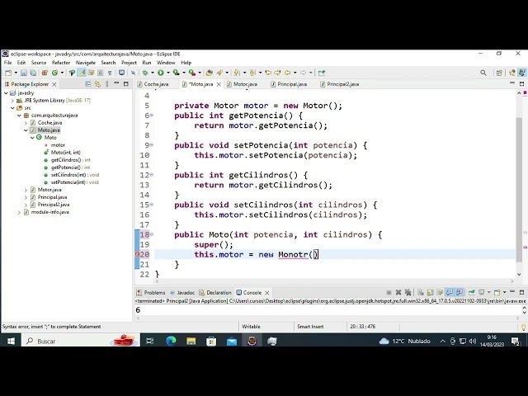Toggle Link with Editor in Package Explorer
This screenshot has width=528, height=396.
pos(97,84)
